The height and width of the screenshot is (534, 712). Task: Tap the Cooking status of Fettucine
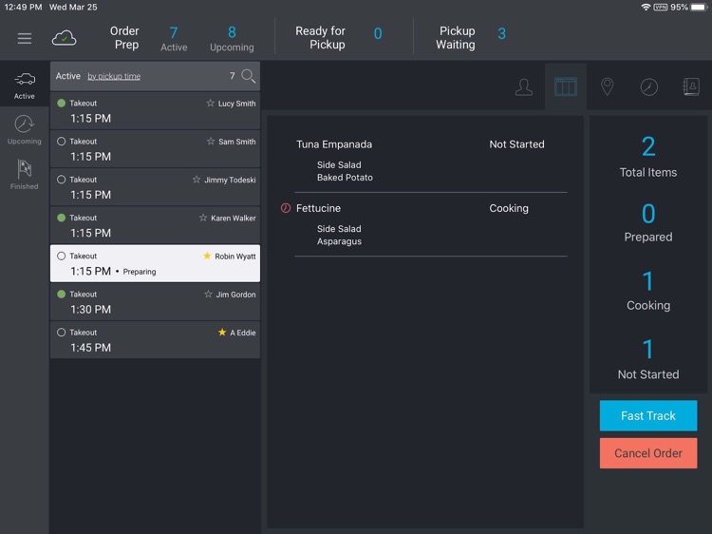click(509, 208)
